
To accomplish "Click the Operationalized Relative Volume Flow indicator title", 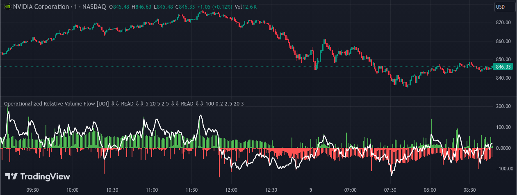I will [x=56, y=104].
